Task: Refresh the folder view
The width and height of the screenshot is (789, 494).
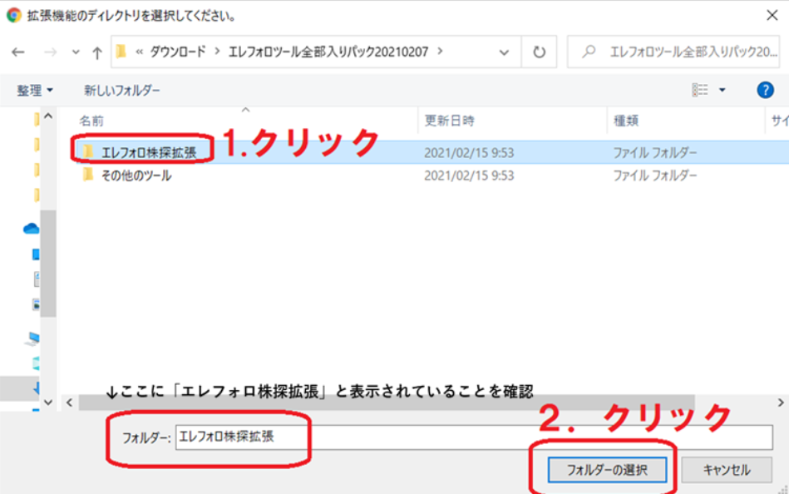Action: [x=539, y=52]
